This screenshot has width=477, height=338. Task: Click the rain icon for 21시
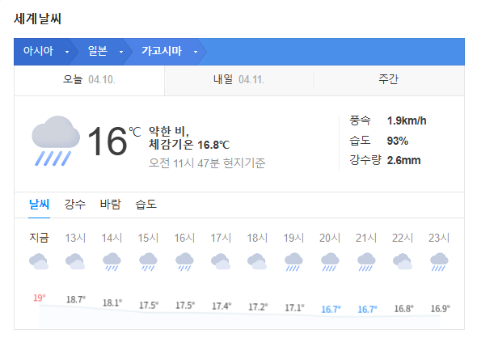click(x=366, y=262)
